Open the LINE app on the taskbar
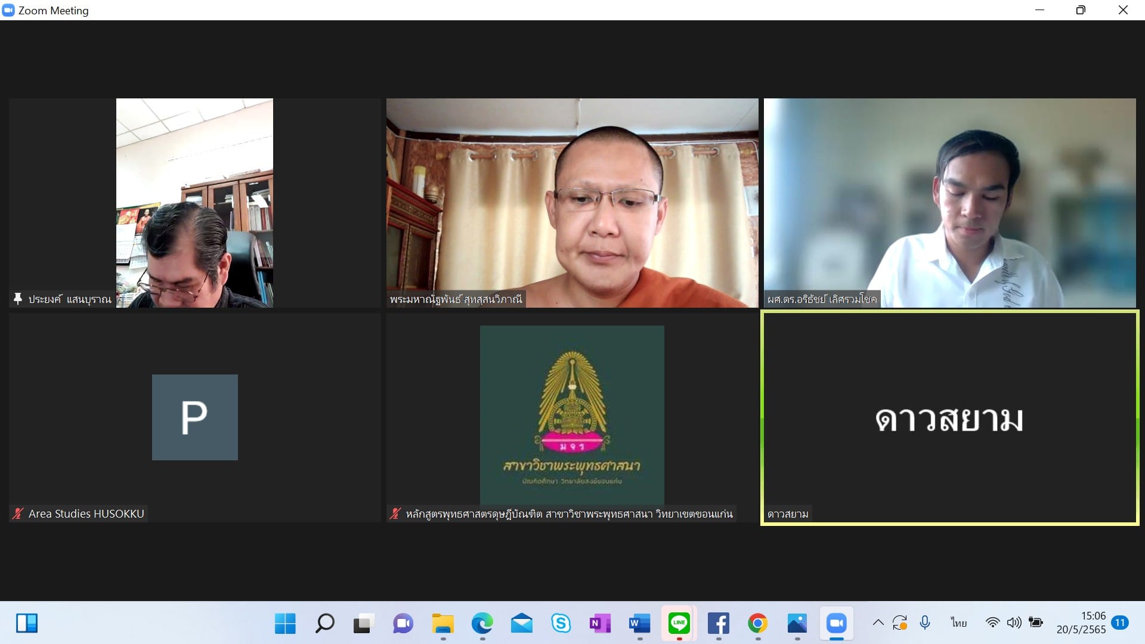This screenshot has width=1145, height=644. pos(679,624)
